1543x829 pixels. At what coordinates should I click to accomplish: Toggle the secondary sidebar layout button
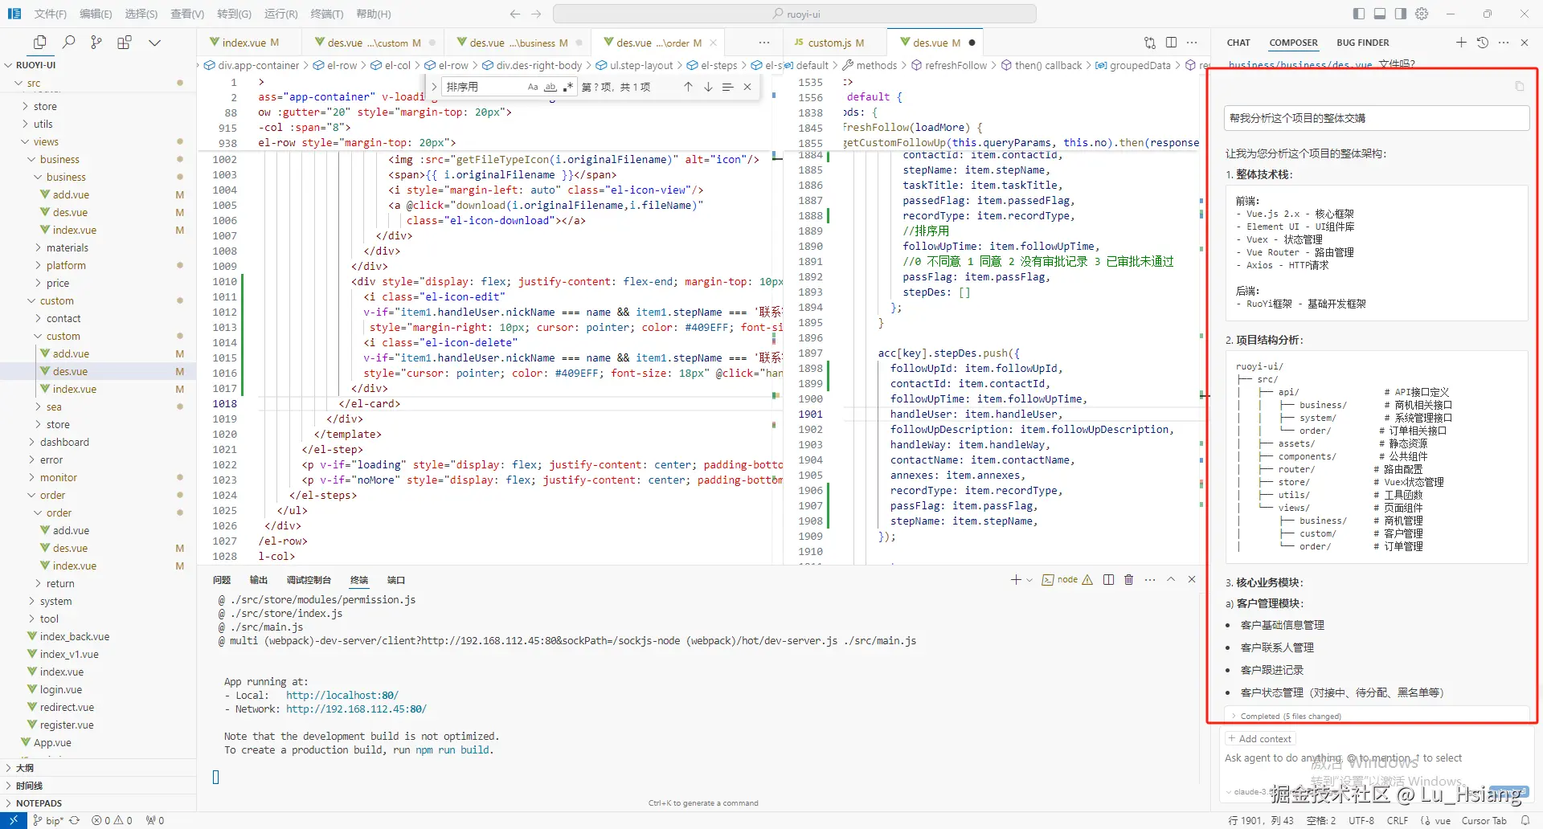[x=1401, y=14]
